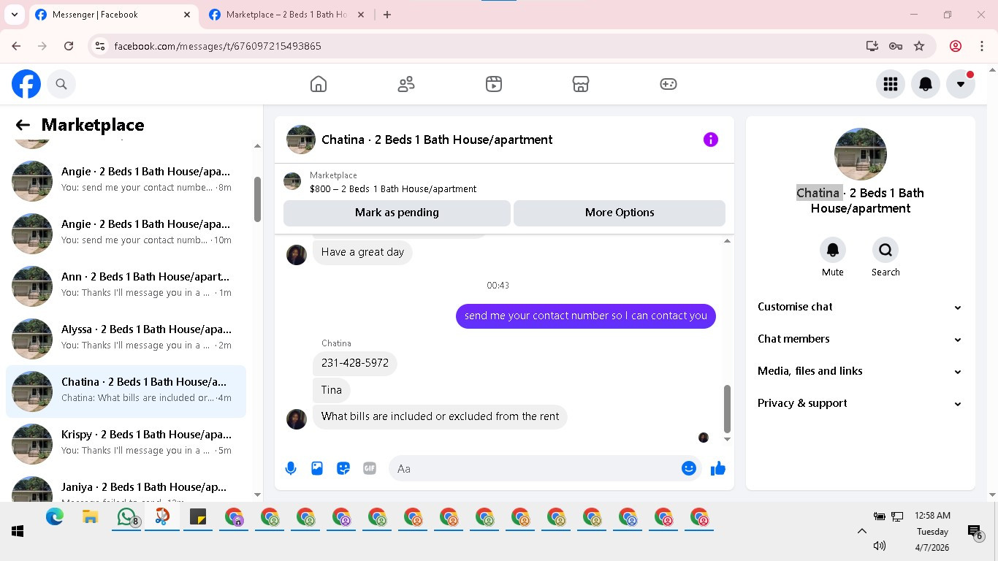Expand Chat members section
This screenshot has height=561, width=998.
[860, 339]
